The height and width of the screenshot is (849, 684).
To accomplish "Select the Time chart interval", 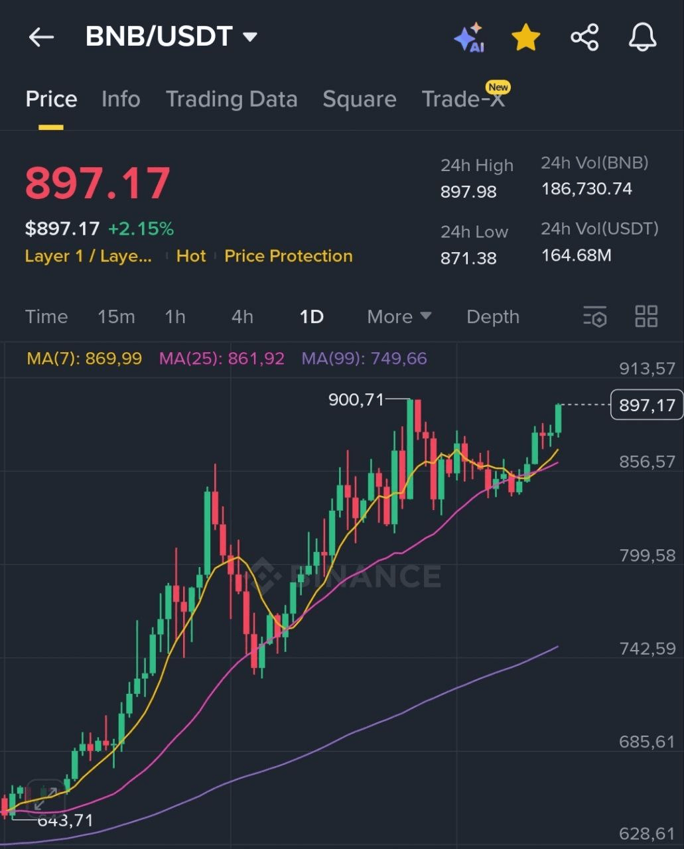I will pyautogui.click(x=46, y=317).
